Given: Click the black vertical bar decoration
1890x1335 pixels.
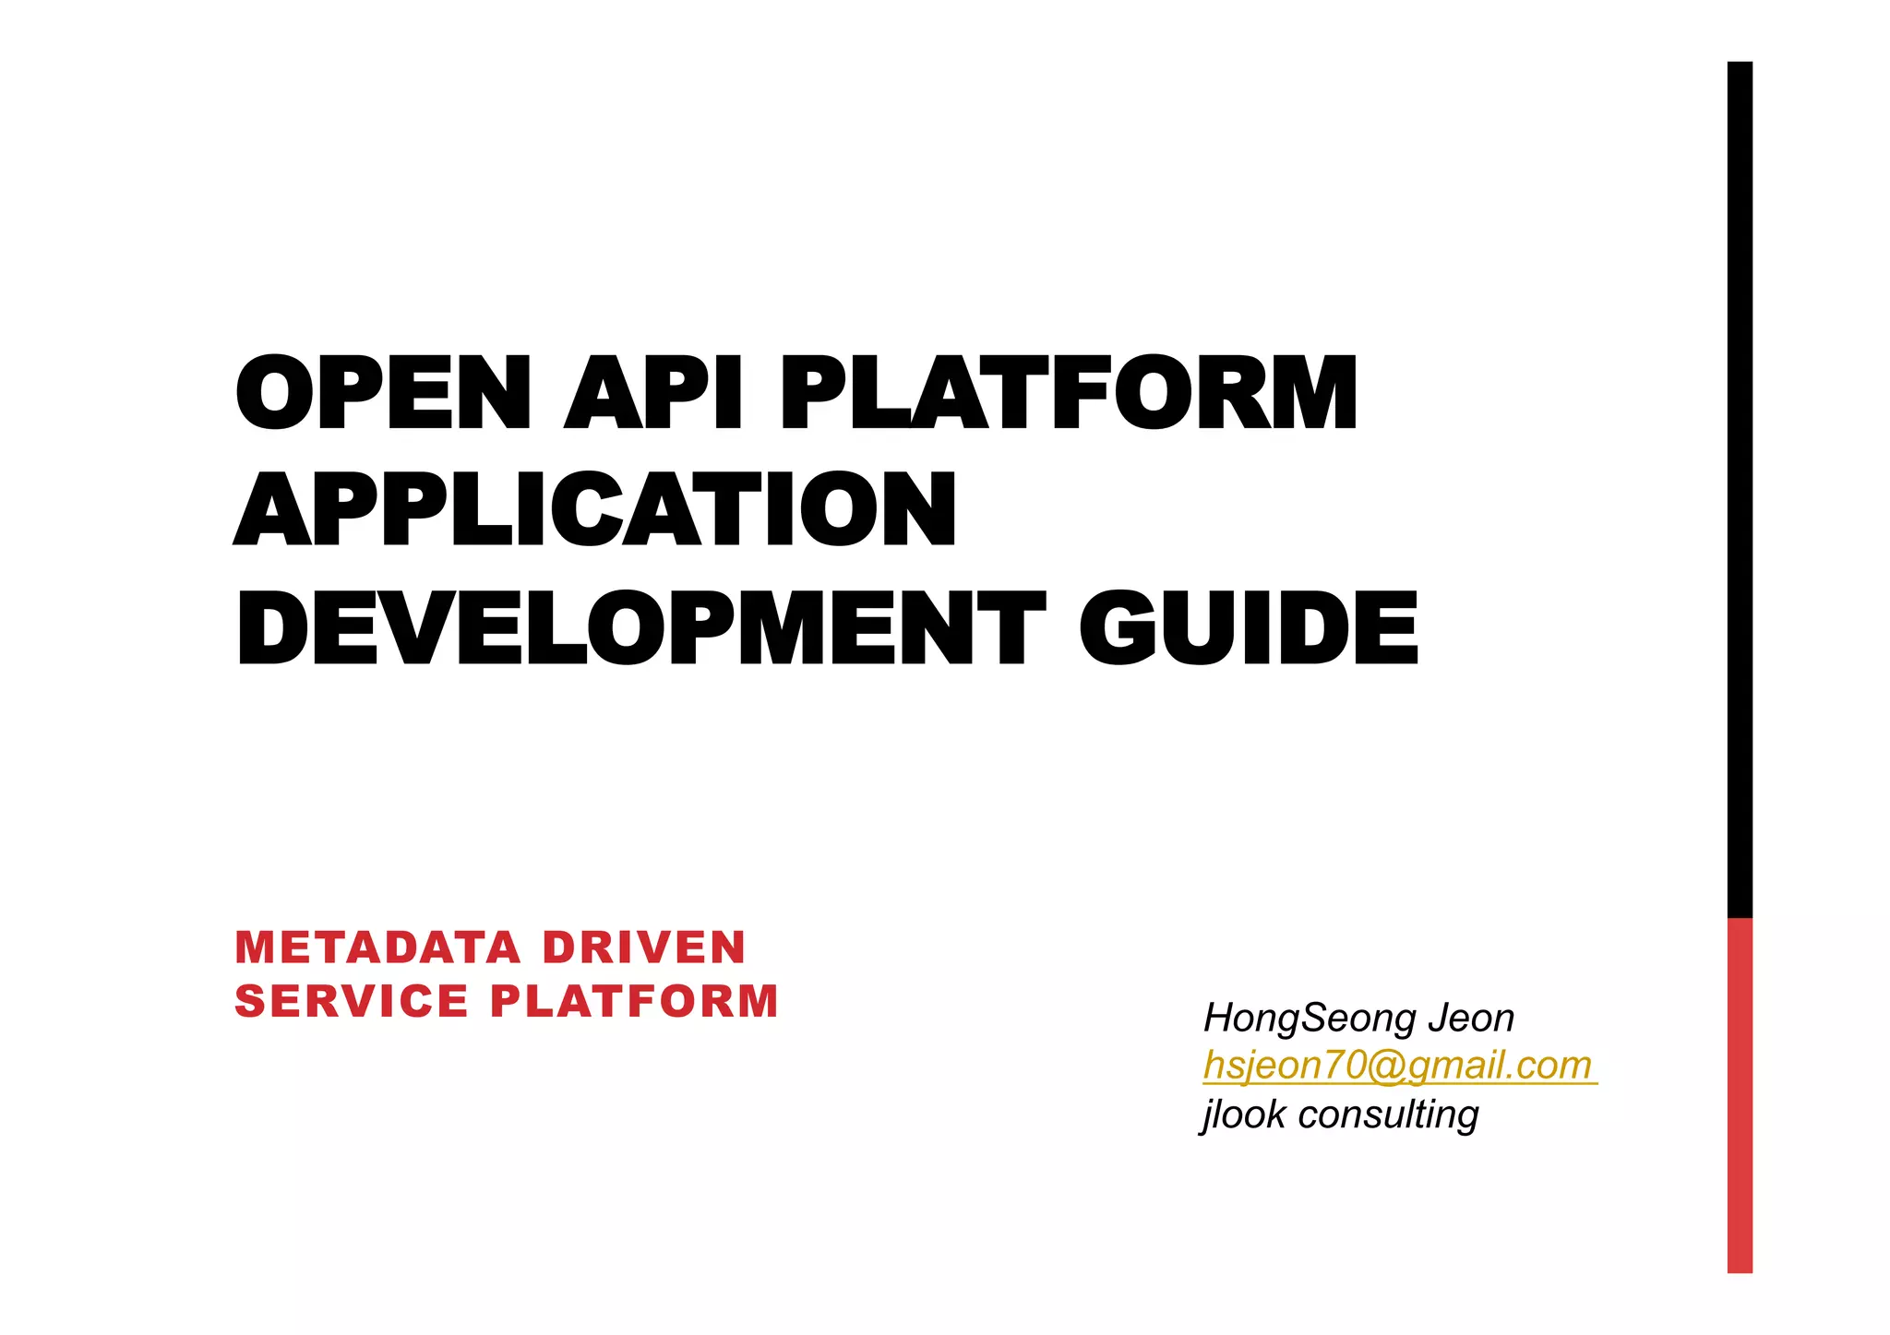Looking at the screenshot, I should [1740, 489].
